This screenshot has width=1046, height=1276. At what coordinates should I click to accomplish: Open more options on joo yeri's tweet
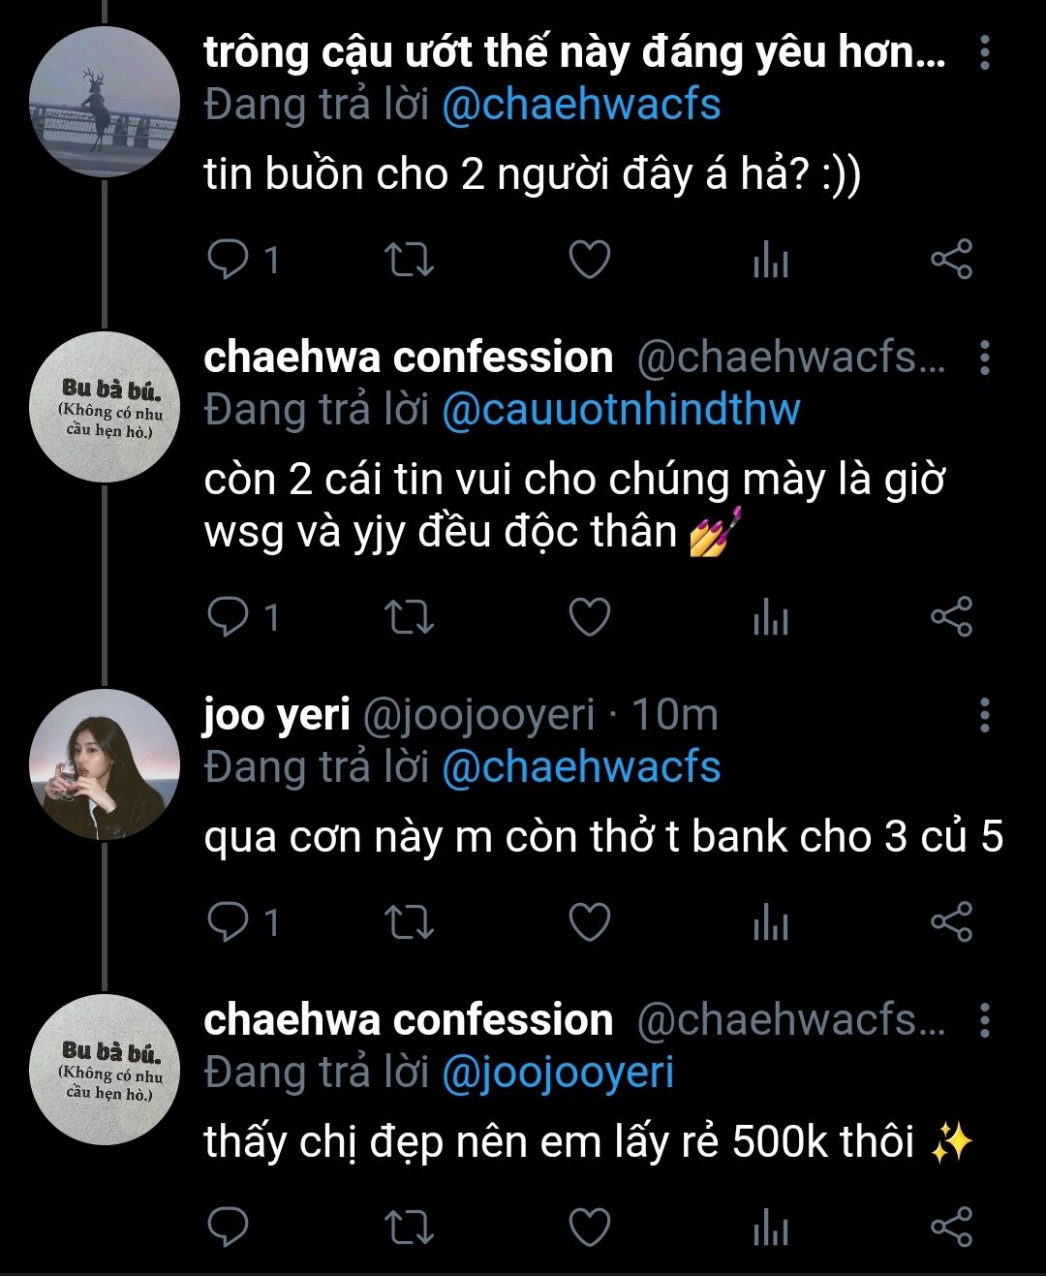click(x=985, y=715)
